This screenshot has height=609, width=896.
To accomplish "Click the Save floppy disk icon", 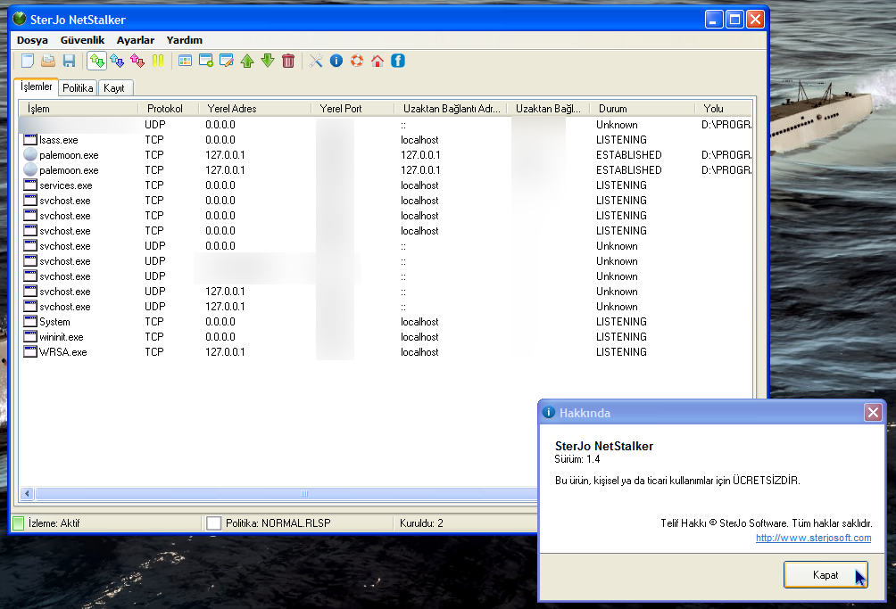I will coord(69,61).
